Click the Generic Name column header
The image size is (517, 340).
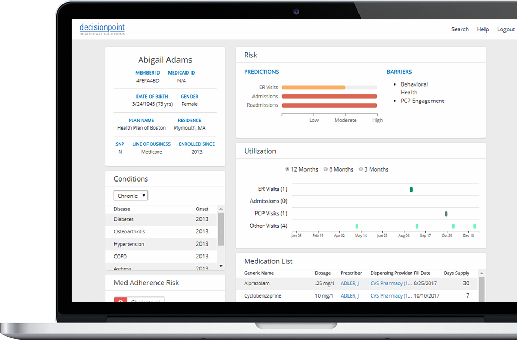click(259, 273)
